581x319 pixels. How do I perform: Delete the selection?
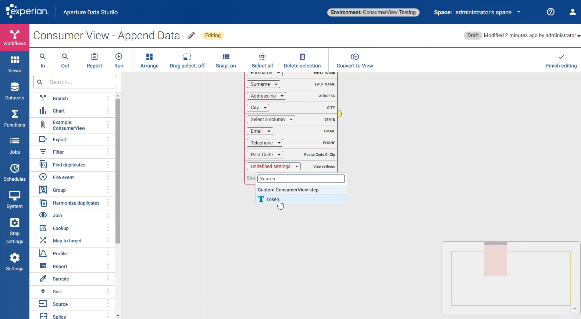(302, 60)
